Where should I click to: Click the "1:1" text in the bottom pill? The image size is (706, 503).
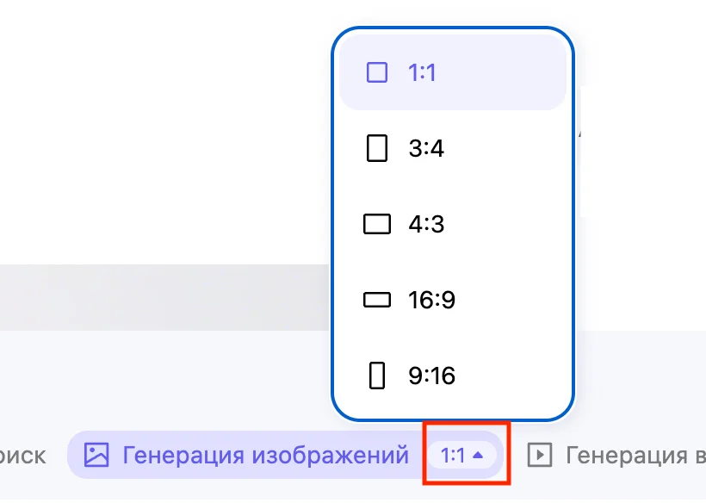click(453, 455)
